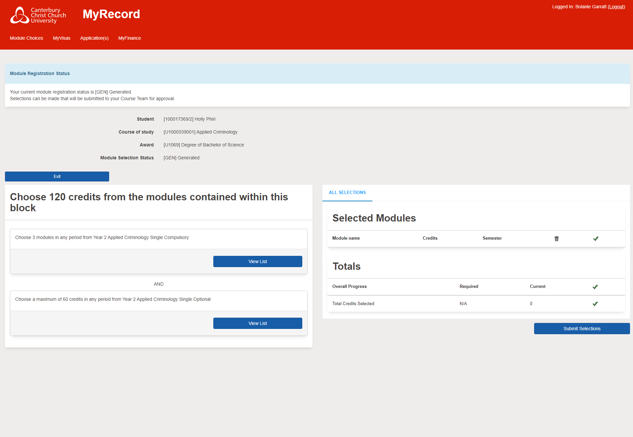Click the maximum of 60 credits optional text
This screenshot has height=437, width=633.
[x=113, y=299]
